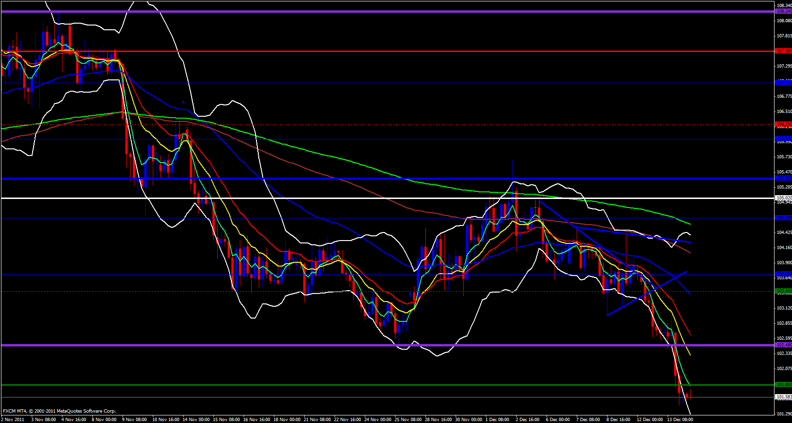
Task: Click the blue 105.360 price label
Action: 783,178
